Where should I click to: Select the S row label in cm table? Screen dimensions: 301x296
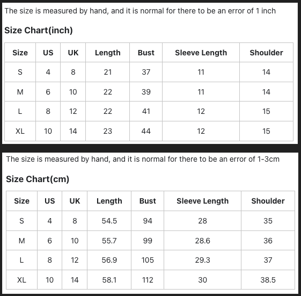(x=21, y=221)
